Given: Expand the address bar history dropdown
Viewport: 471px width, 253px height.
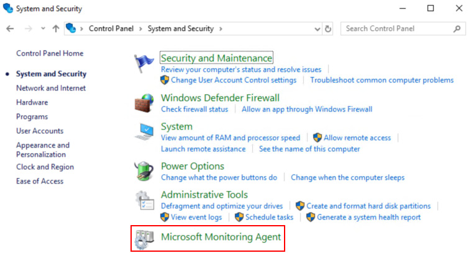Looking at the screenshot, I should 317,29.
